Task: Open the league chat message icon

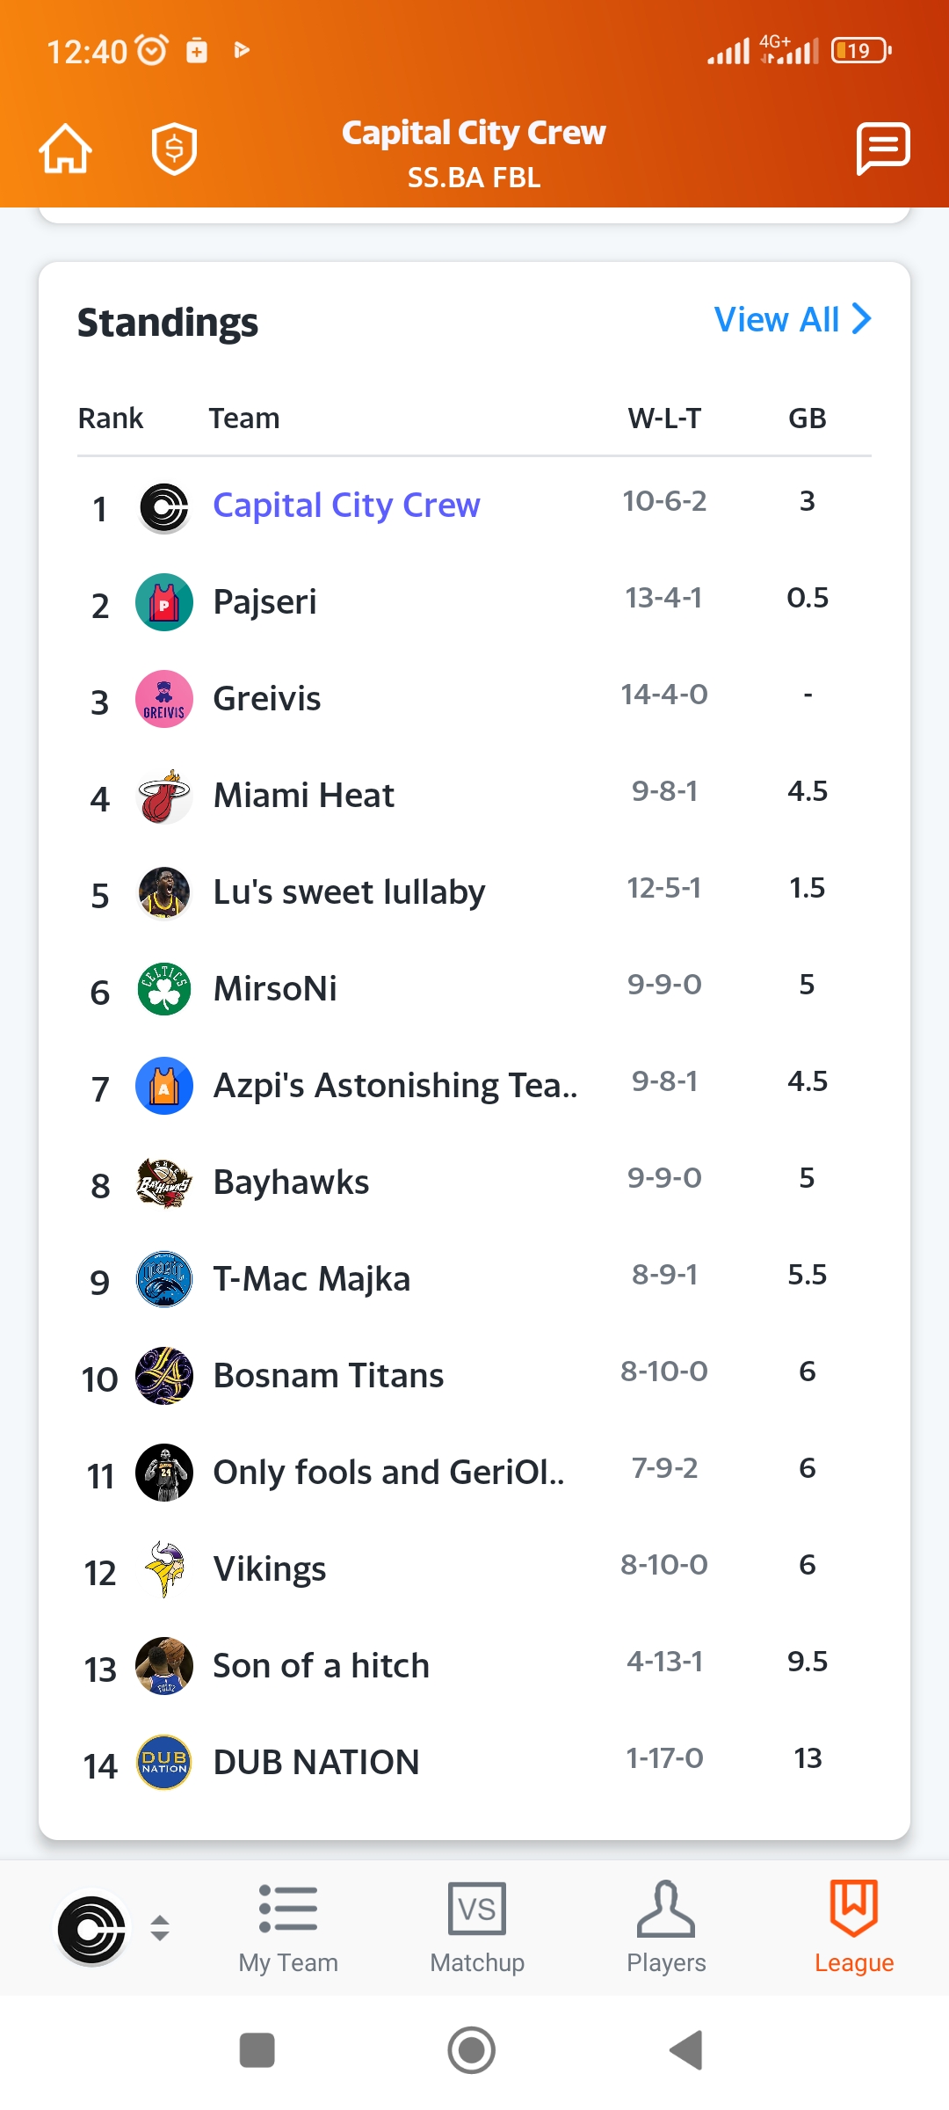Action: pos(883,148)
